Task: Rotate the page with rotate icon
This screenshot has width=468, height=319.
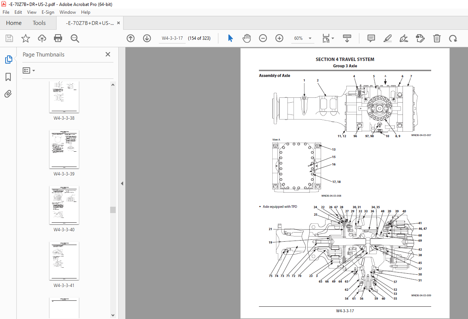Action: point(453,38)
